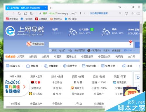The image size is (146, 112).
Task: Open 里约奥运会 link
Action: coord(78,94)
